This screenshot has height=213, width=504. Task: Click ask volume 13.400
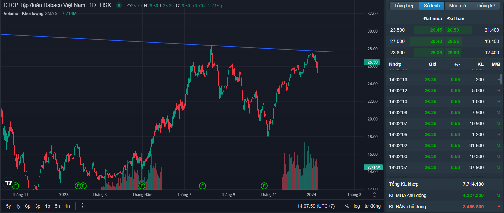[x=492, y=41]
